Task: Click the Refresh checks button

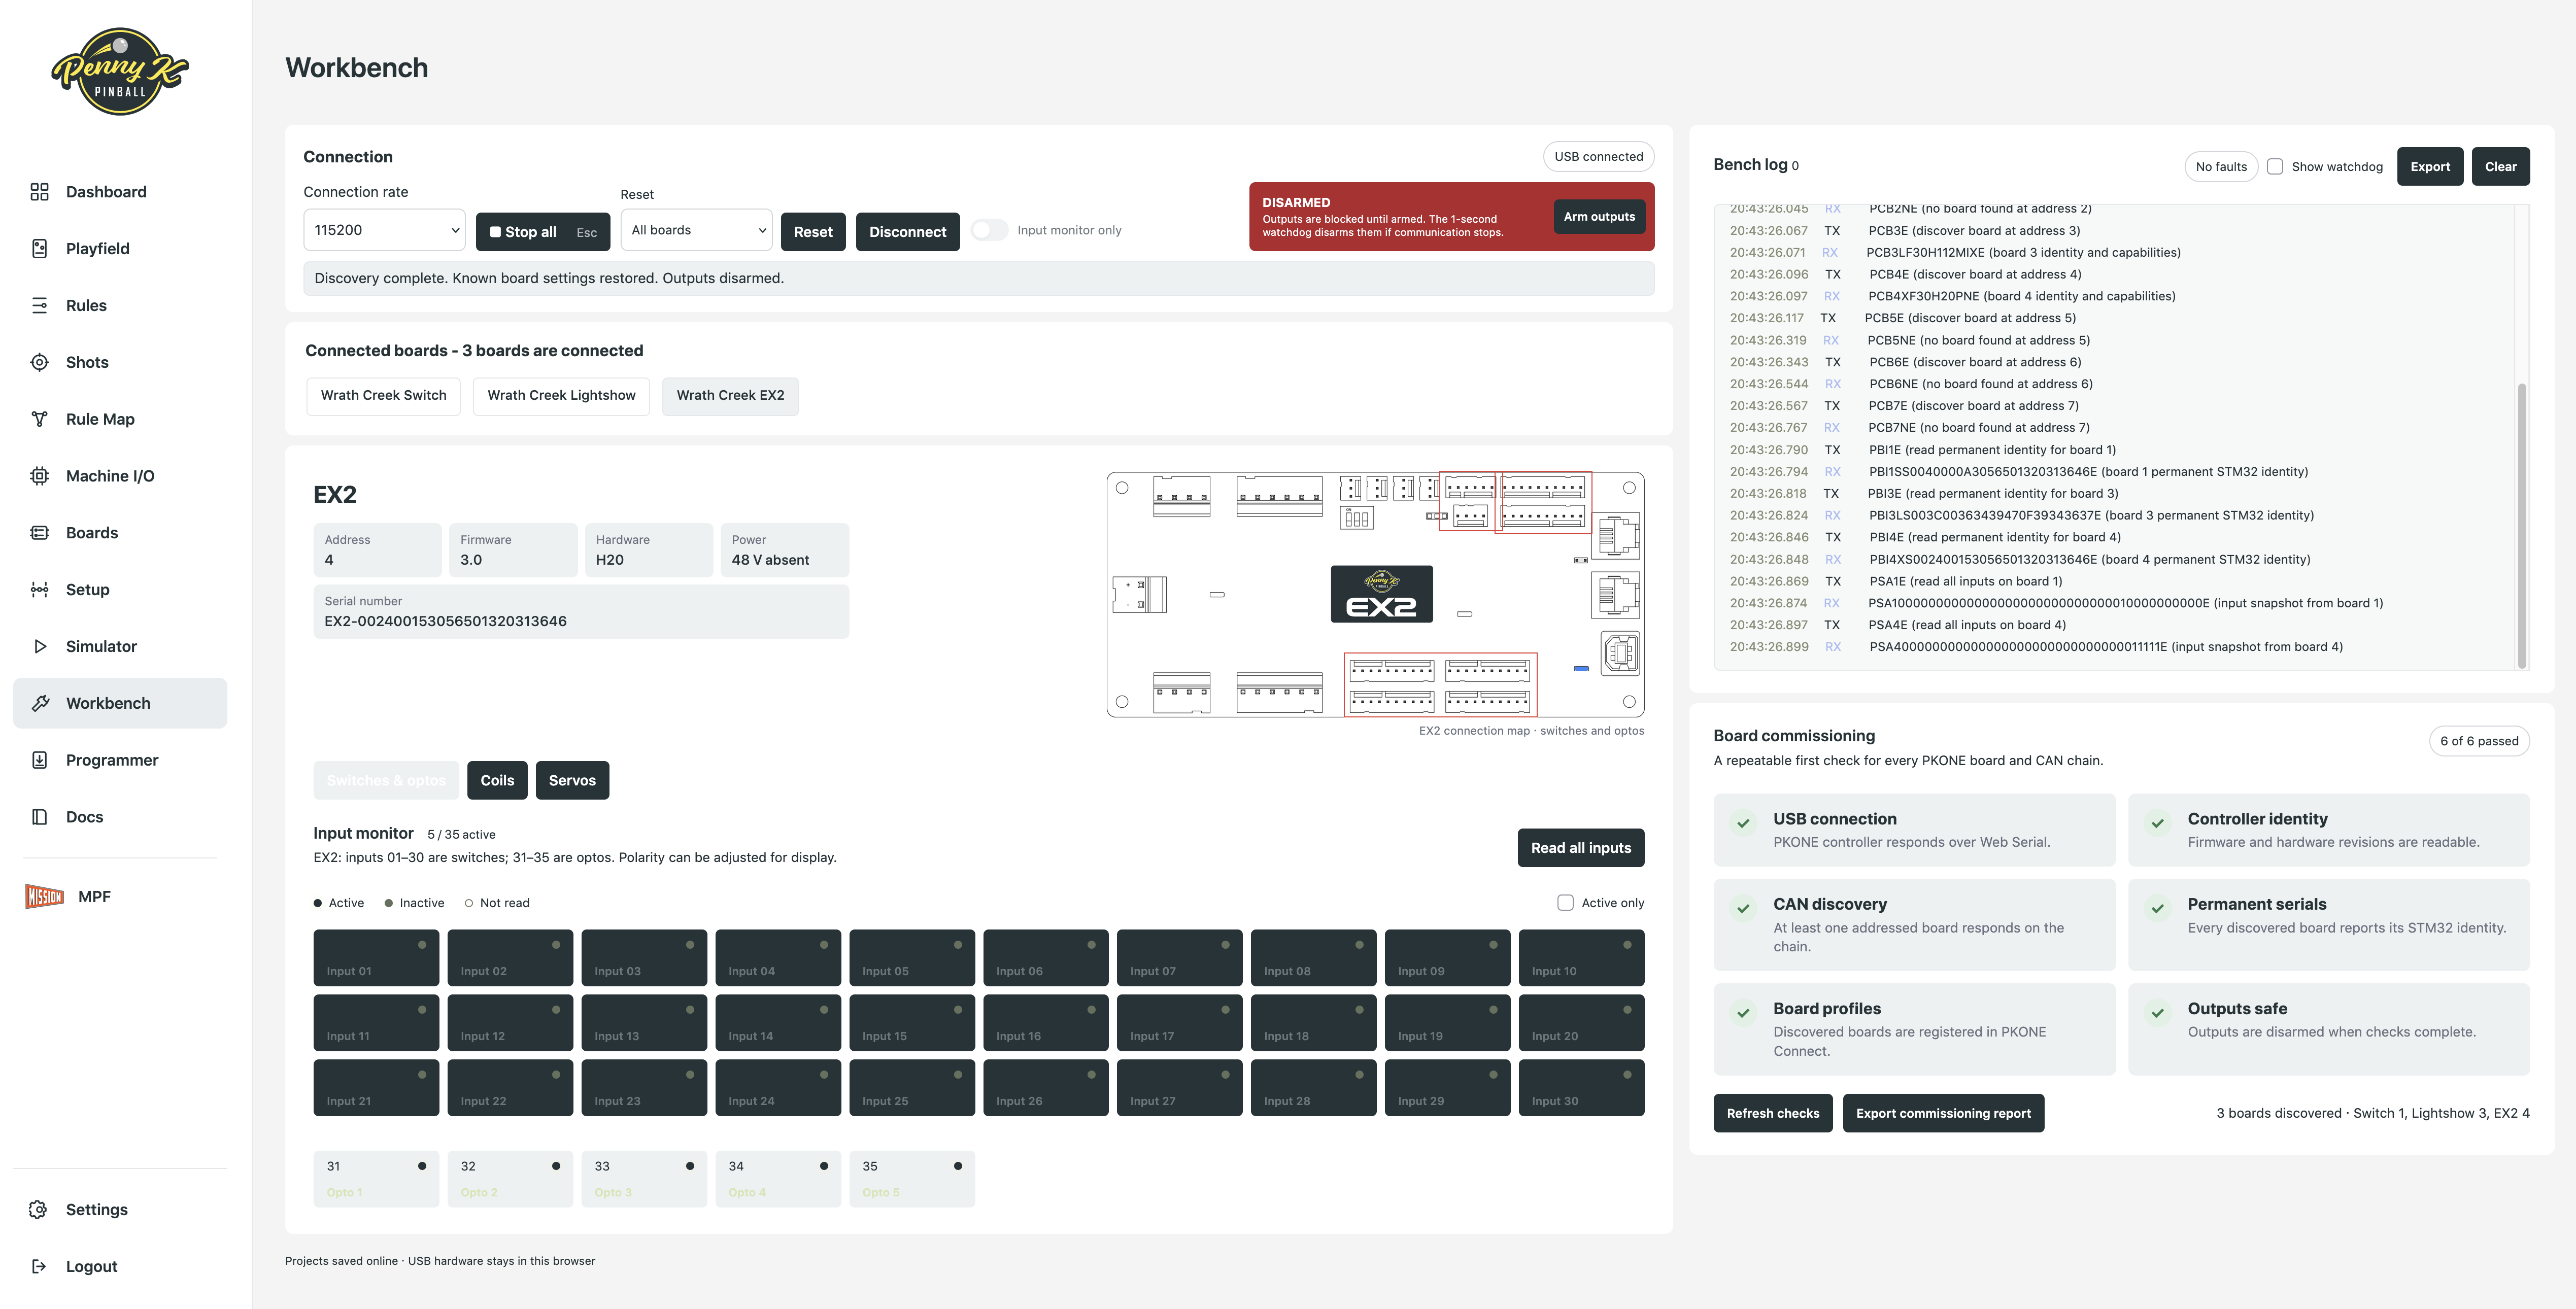Action: click(x=1772, y=1113)
